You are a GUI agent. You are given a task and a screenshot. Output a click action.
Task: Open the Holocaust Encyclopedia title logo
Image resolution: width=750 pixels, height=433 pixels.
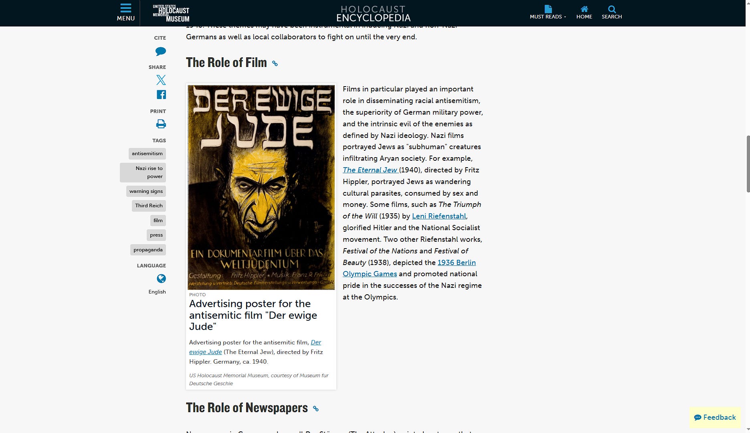point(373,14)
